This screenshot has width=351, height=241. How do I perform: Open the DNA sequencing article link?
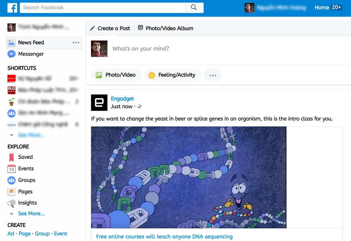click(164, 236)
